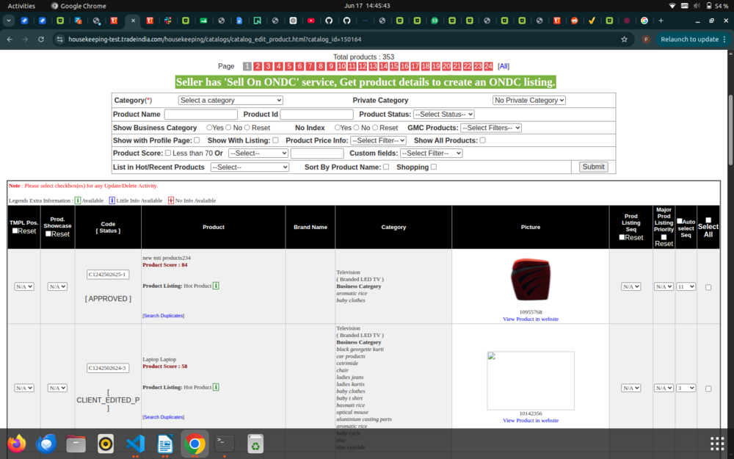Open the Select a category dropdown
The image size is (734, 459).
(230, 100)
